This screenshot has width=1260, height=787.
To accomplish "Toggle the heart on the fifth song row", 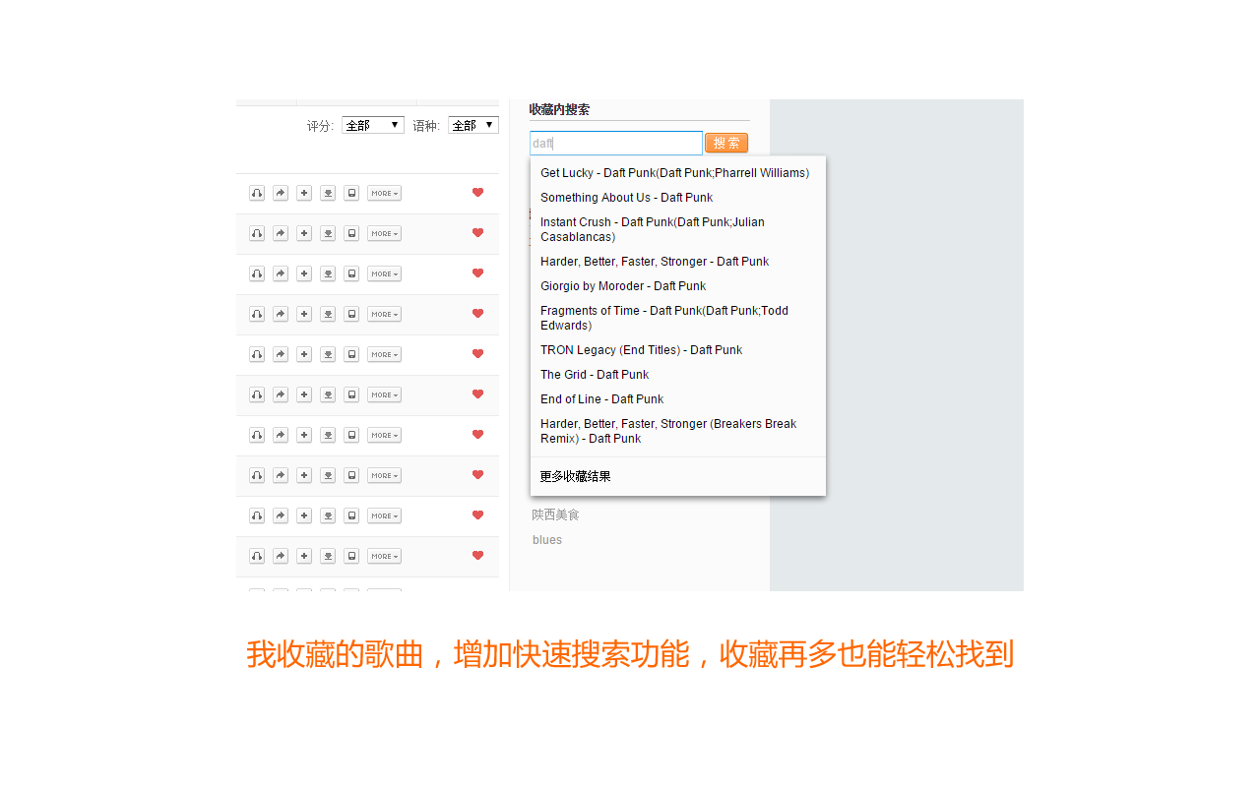I will 478,354.
